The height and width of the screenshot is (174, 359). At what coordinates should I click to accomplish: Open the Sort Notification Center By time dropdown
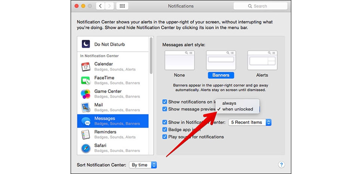click(x=143, y=165)
